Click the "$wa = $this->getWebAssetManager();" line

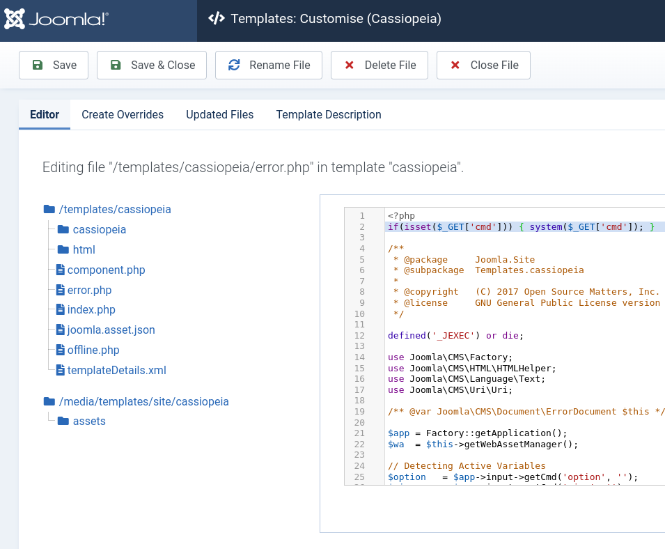(x=483, y=444)
